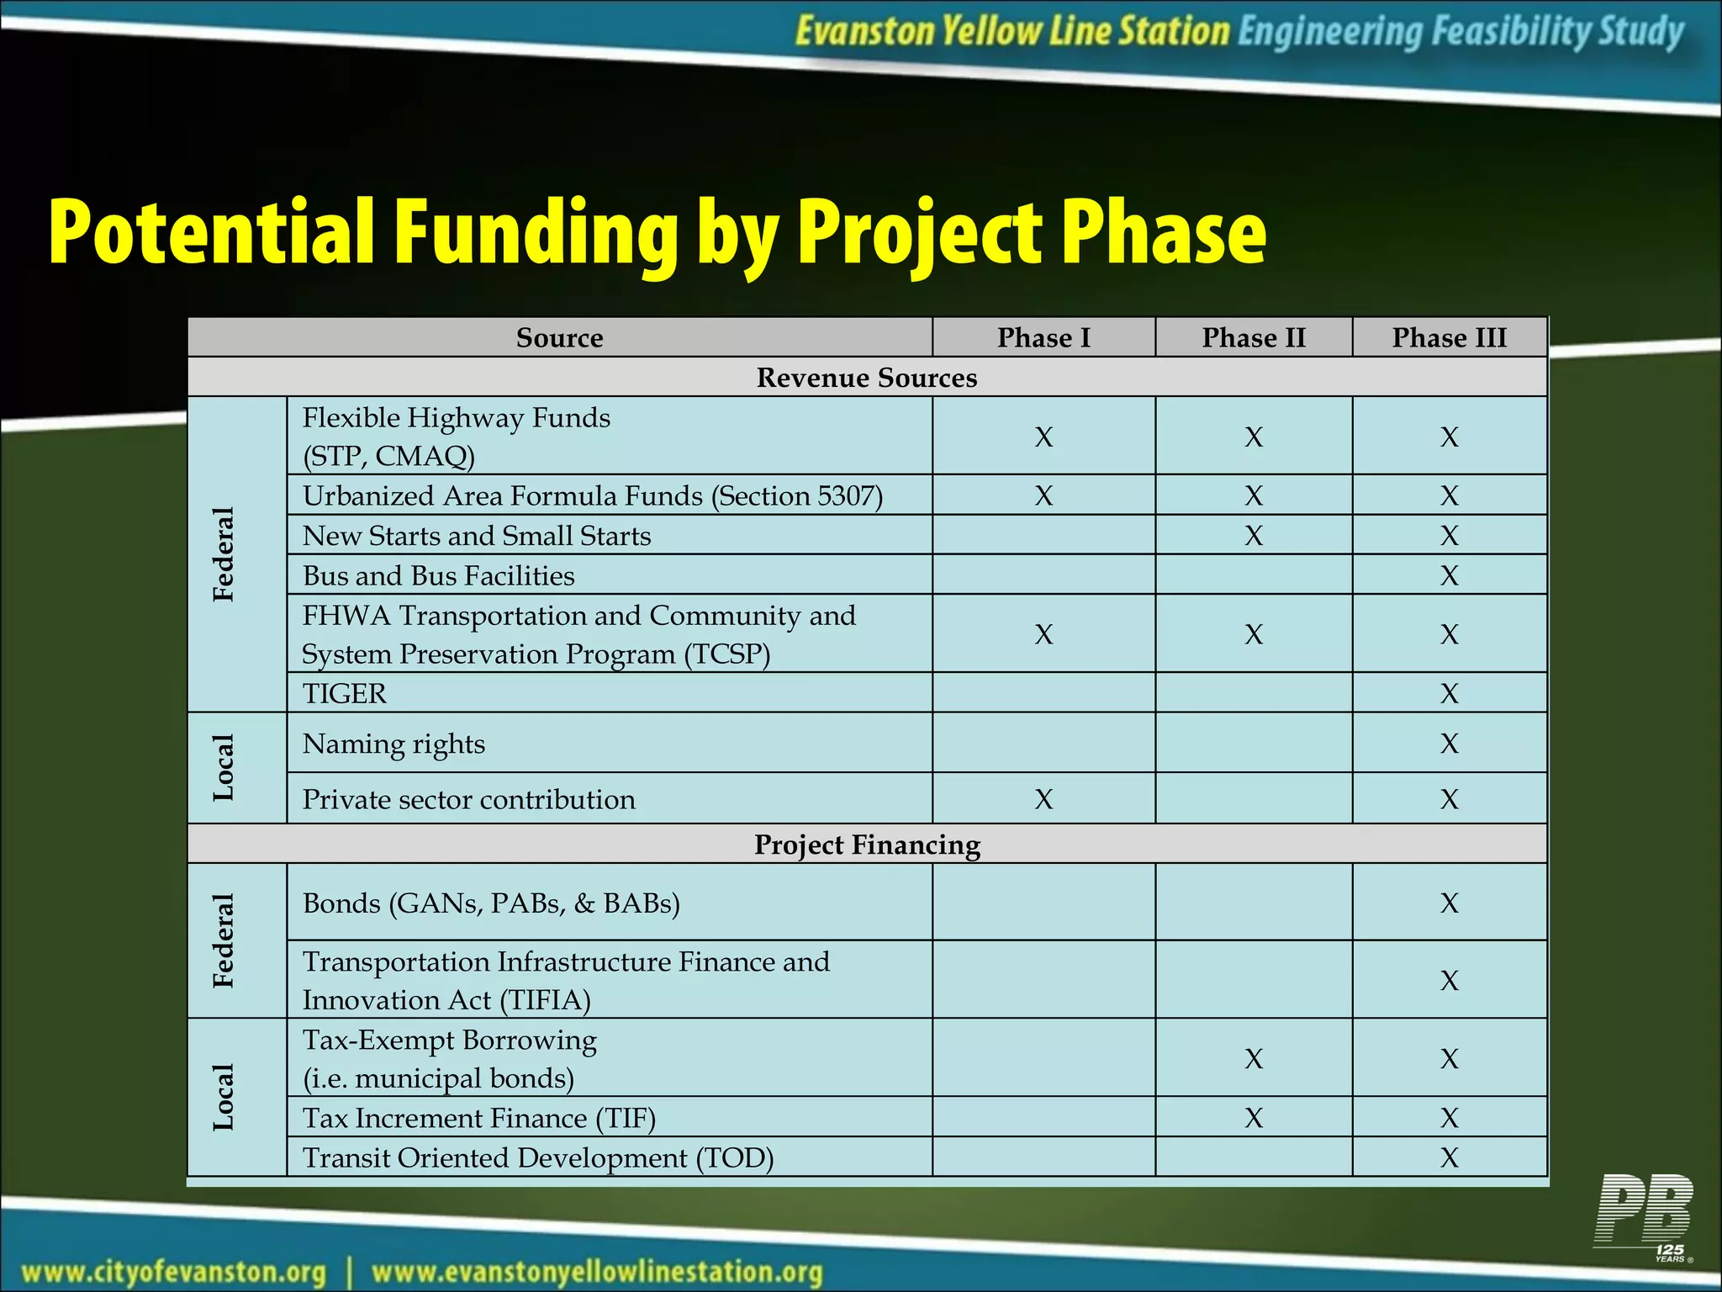Select the Phase I column header
1722x1292 pixels.
[1043, 337]
